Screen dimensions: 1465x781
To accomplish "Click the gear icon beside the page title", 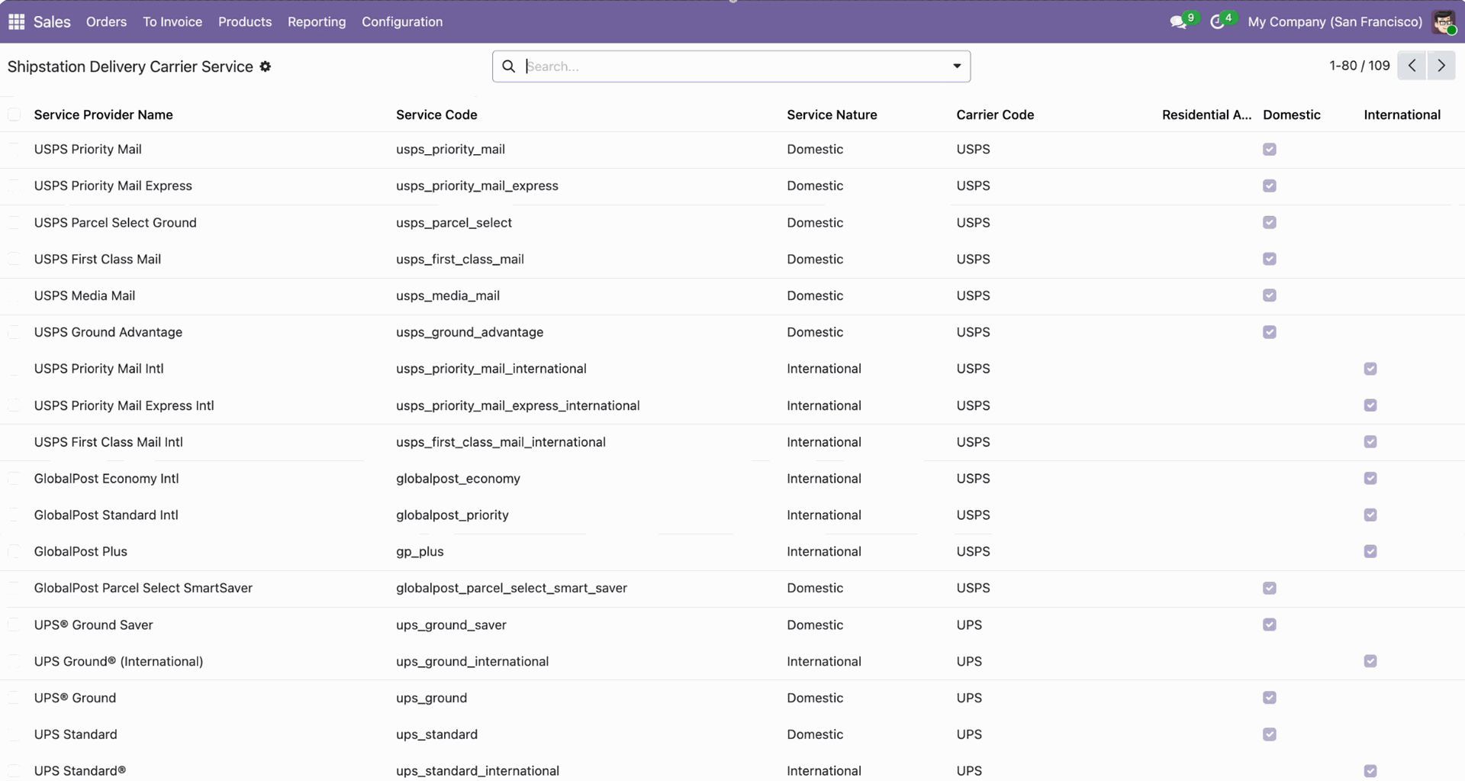I will [266, 66].
